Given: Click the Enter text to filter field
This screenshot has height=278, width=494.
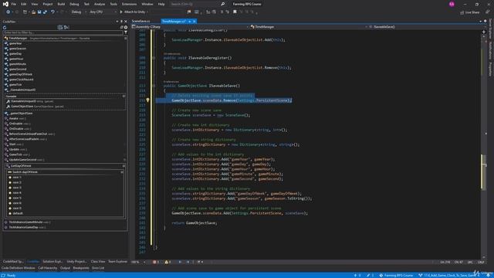Looking at the screenshot, I should click(x=63, y=32).
